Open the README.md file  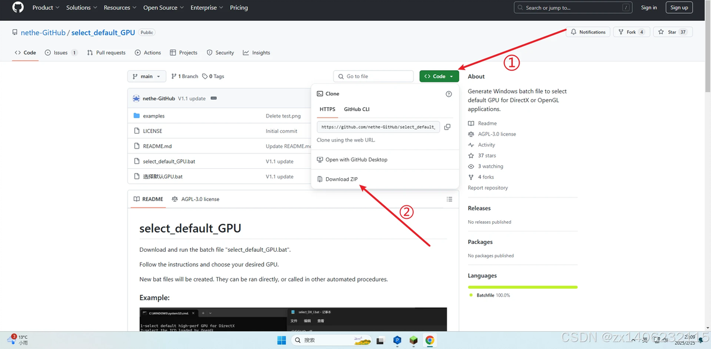[157, 146]
